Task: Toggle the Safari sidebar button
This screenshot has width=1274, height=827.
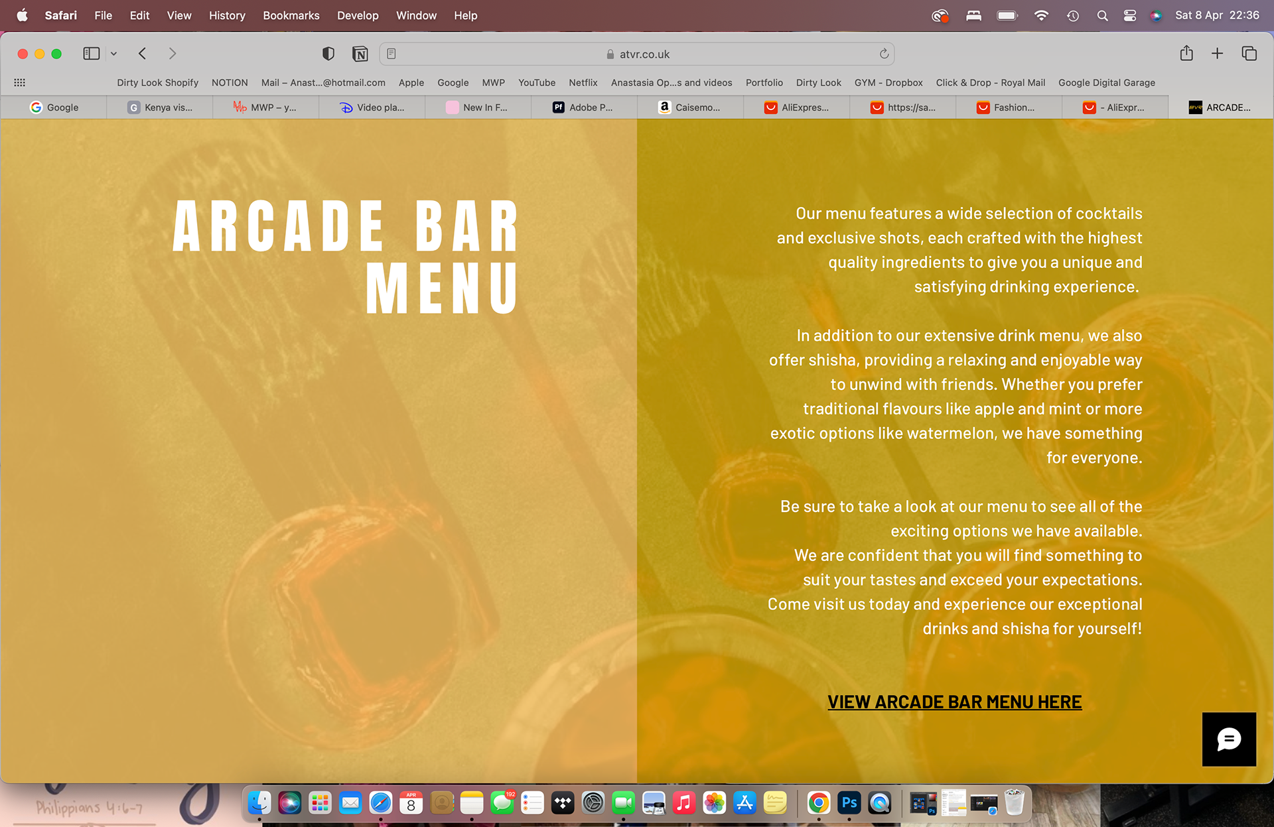Action: coord(91,54)
